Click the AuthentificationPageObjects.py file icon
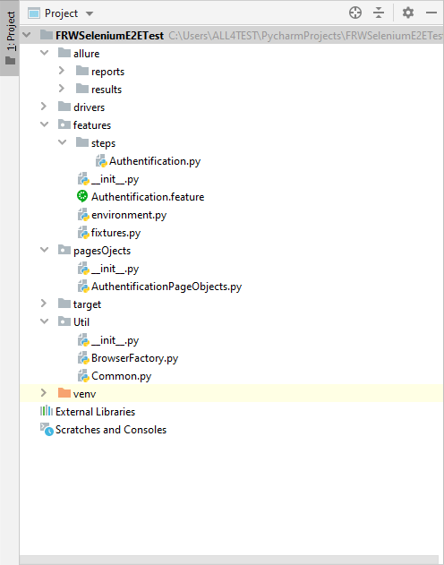Viewport: 444px width, 565px height. pyautogui.click(x=83, y=287)
